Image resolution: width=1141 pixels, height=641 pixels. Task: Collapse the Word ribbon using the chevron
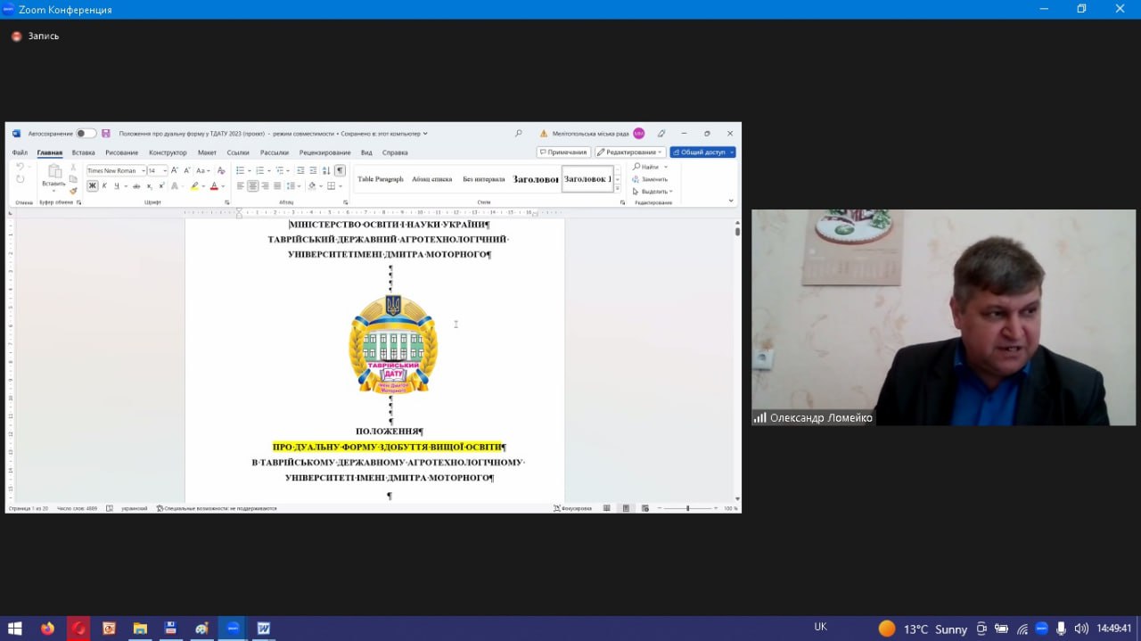(x=731, y=201)
